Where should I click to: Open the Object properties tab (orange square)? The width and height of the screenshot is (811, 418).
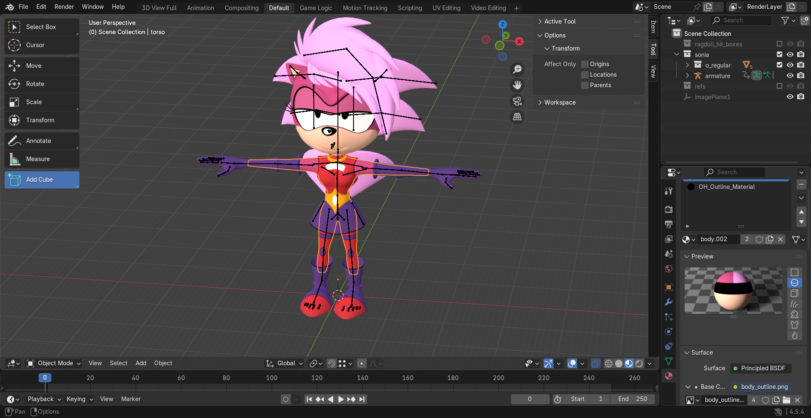tap(669, 287)
